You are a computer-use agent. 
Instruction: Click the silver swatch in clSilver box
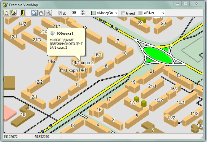(140, 13)
